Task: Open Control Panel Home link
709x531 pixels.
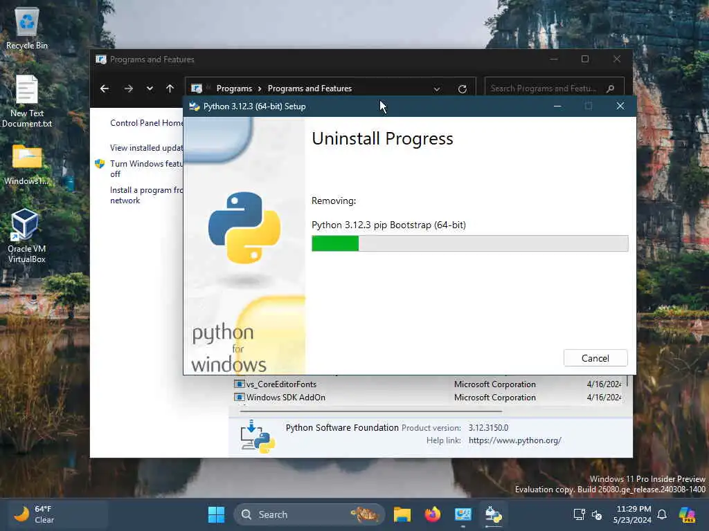Action: 147,123
